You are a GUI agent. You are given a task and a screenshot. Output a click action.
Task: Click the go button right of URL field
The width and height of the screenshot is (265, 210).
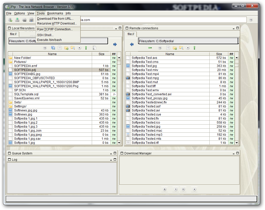click(251, 20)
